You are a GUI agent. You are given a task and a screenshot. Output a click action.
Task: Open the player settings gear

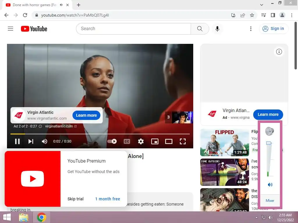click(x=141, y=141)
